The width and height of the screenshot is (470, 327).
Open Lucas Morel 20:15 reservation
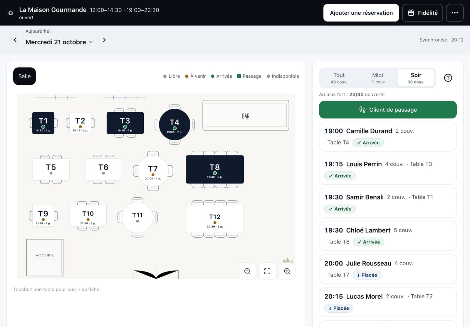[388, 302]
